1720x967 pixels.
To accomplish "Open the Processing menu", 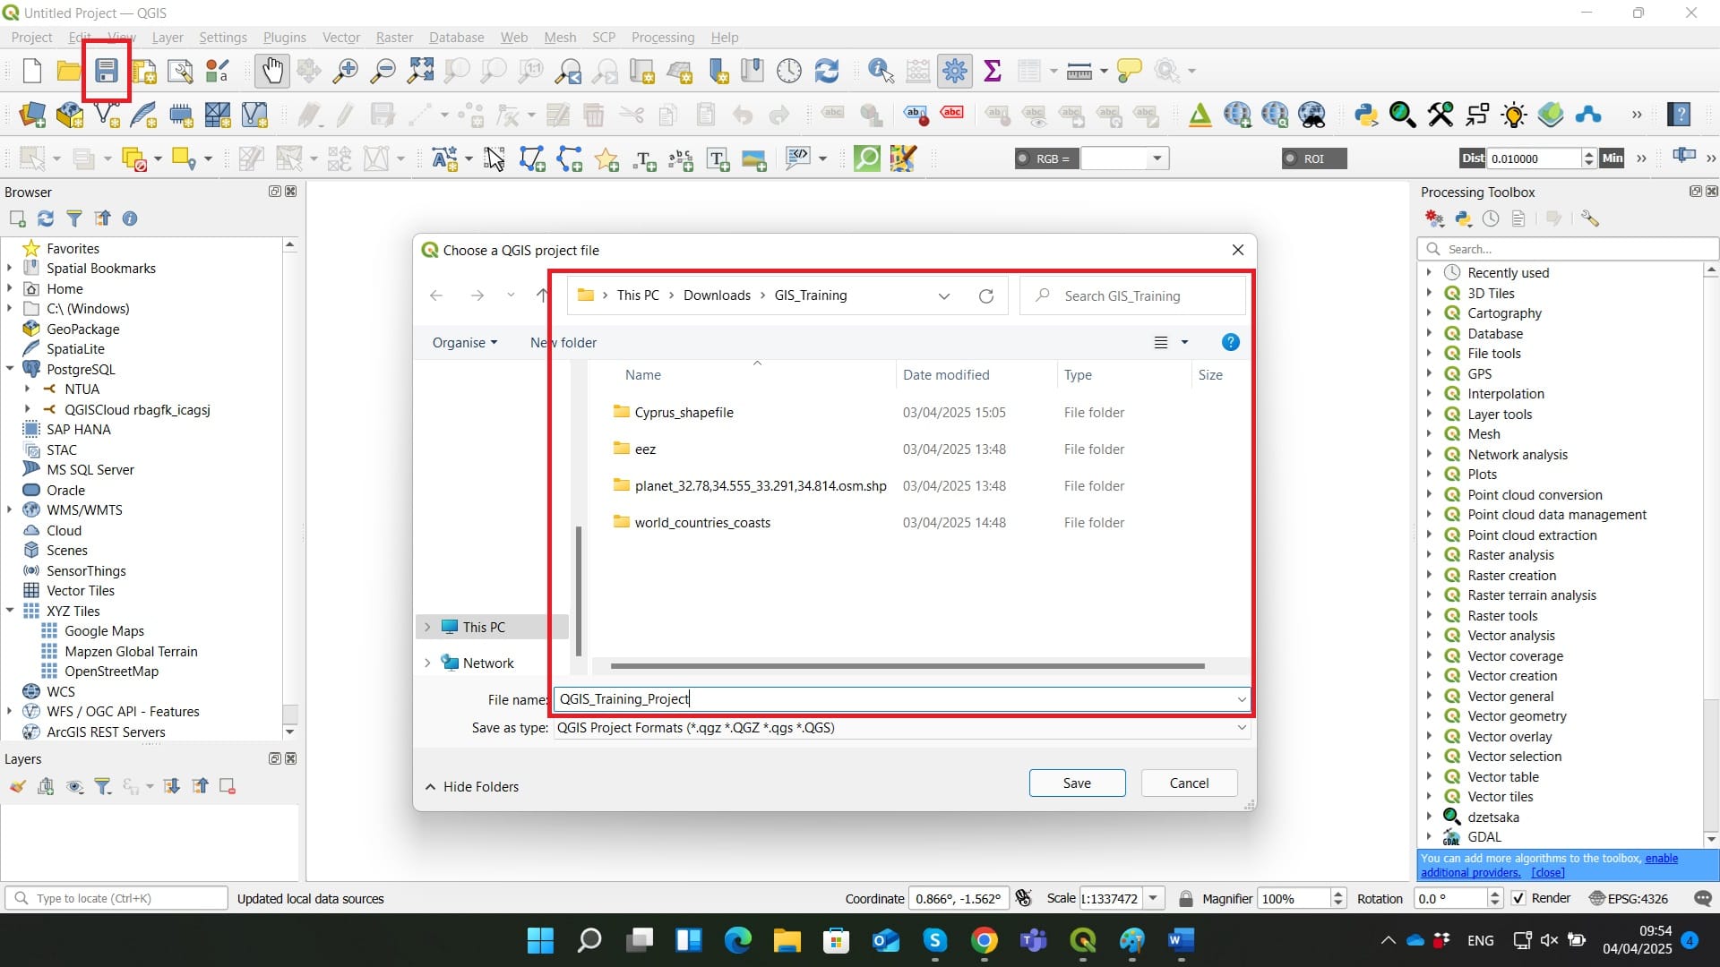I will [x=663, y=37].
